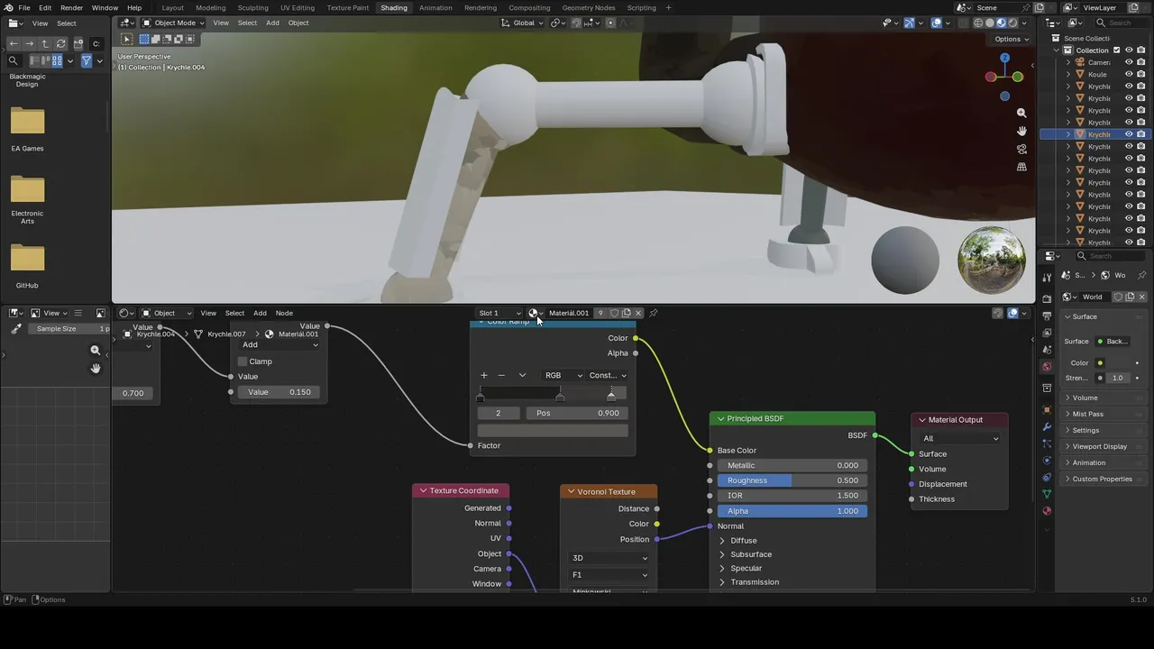Edit Color Ramp Pos value field
Screen dimensions: 1154x649
point(577,413)
